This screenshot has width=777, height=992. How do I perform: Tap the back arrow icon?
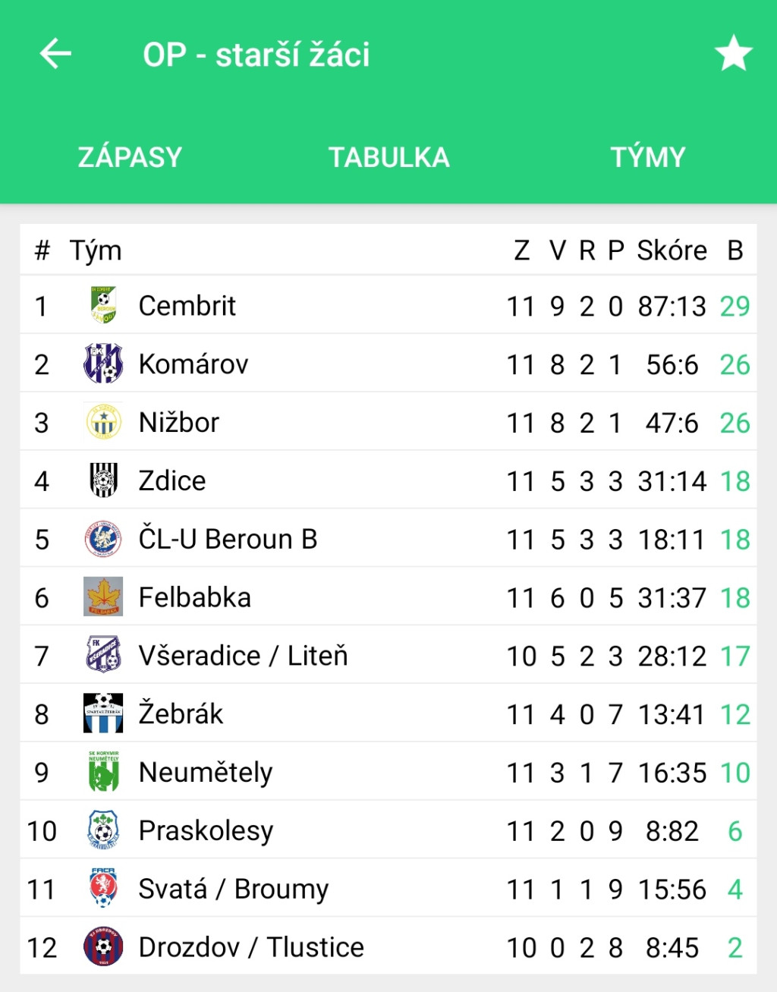[x=55, y=54]
